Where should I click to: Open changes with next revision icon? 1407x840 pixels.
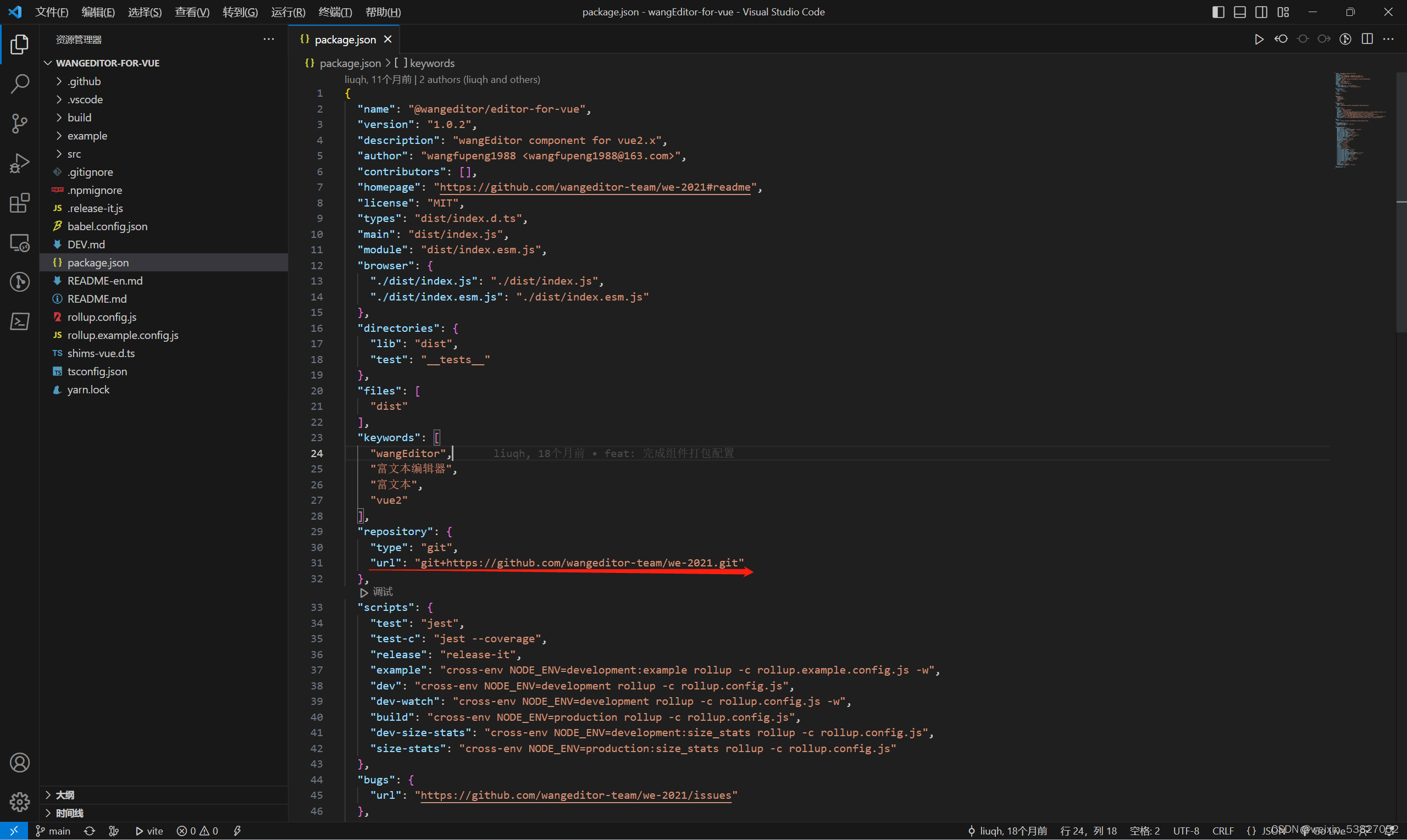click(1324, 39)
